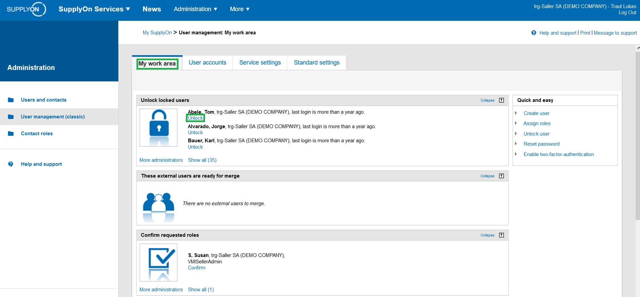640x297 pixels.
Task: Click More administrators under Unlock locked users
Action: 161,160
